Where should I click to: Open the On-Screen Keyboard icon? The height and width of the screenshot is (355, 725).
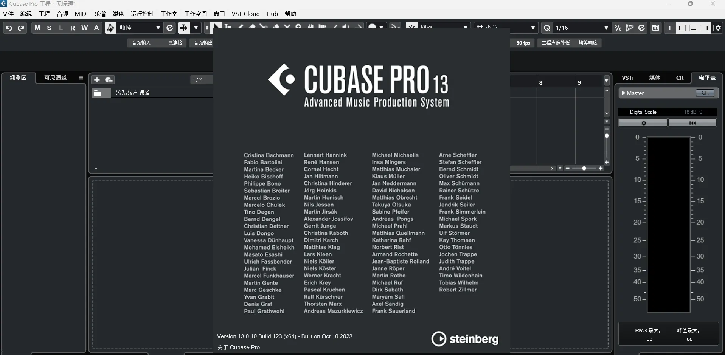[x=656, y=28]
